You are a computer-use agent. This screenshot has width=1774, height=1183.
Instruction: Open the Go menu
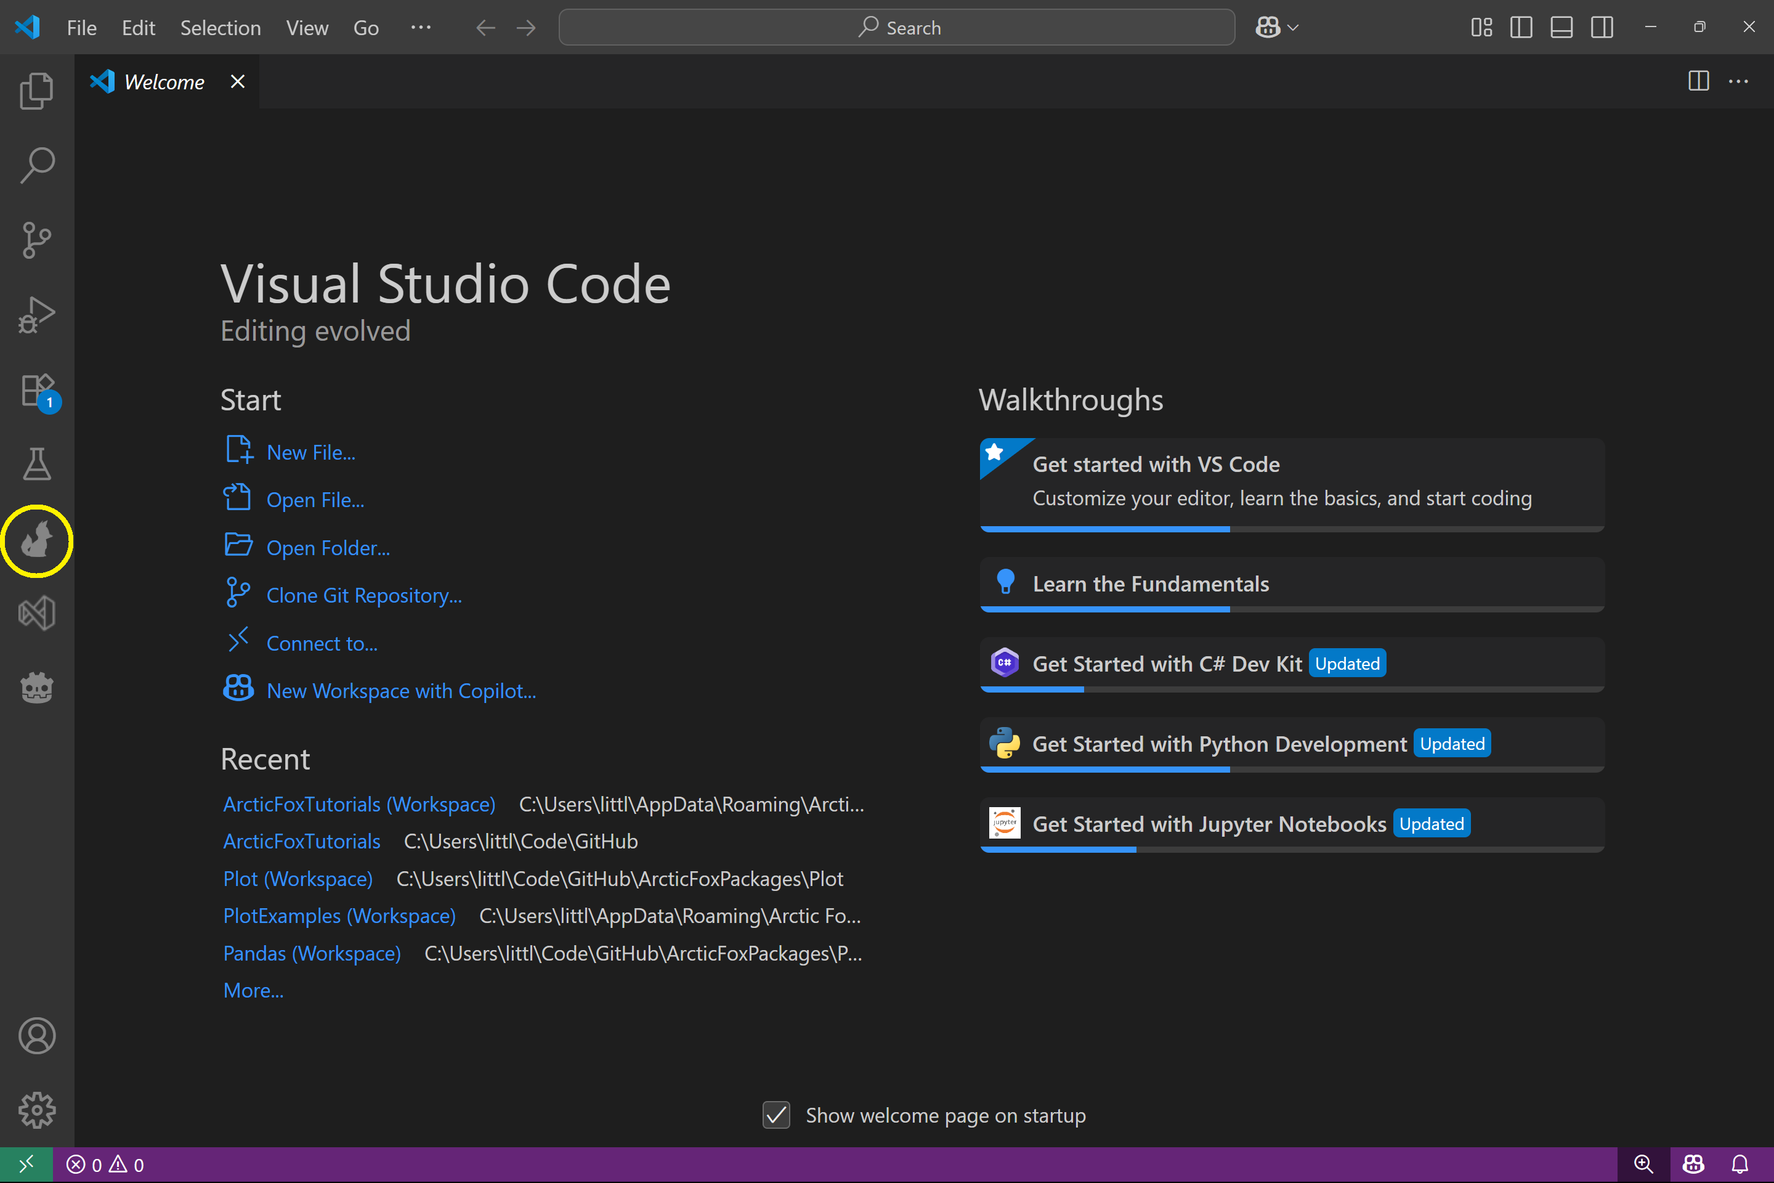(366, 28)
